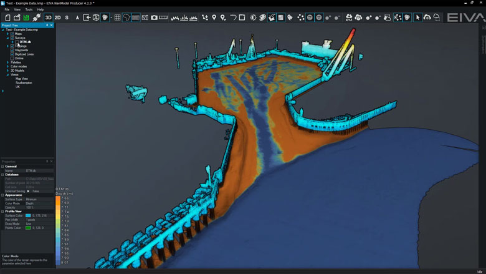The width and height of the screenshot is (486, 274).
Task: Uncheck the Digitized Lines checkbox
Action: pyautogui.click(x=12, y=54)
